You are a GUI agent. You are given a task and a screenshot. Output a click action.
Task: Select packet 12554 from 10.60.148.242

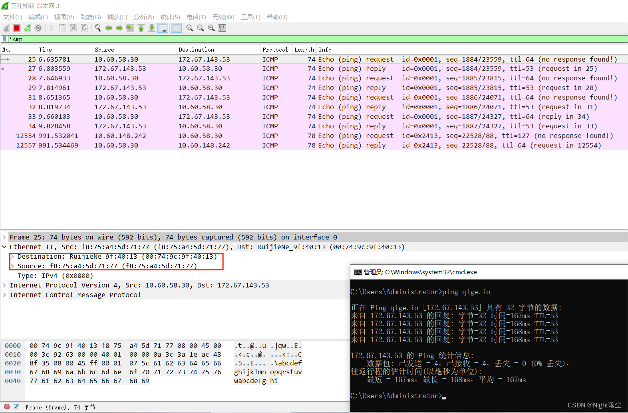click(x=314, y=136)
